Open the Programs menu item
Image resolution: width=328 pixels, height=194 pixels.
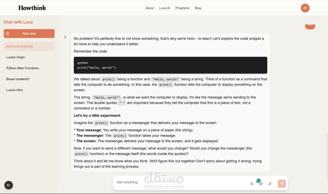click(182, 8)
